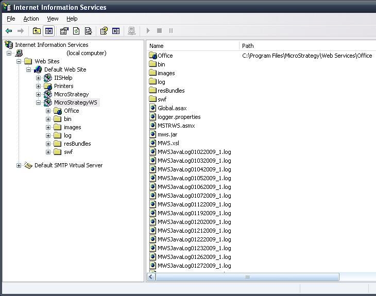Collapse the MicroStrategyWS tree node

(x=39, y=102)
